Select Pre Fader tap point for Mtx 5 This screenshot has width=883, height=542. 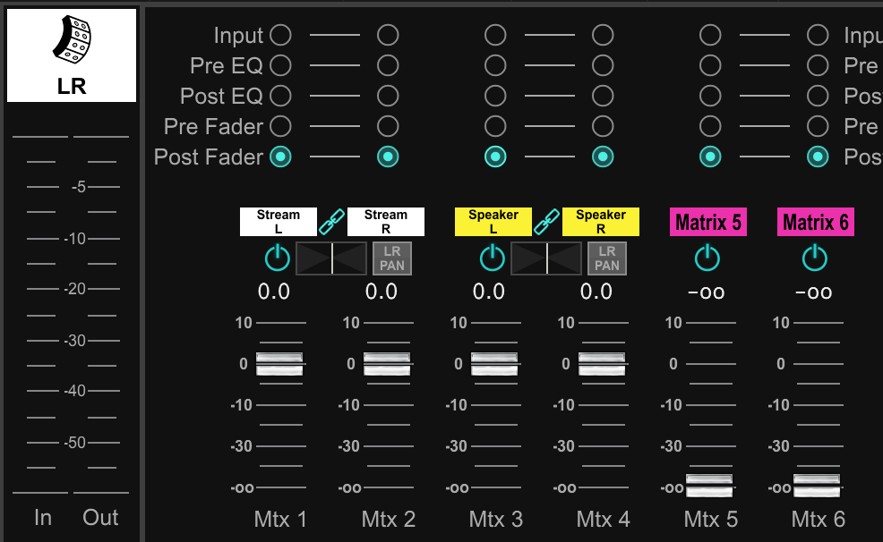point(710,126)
